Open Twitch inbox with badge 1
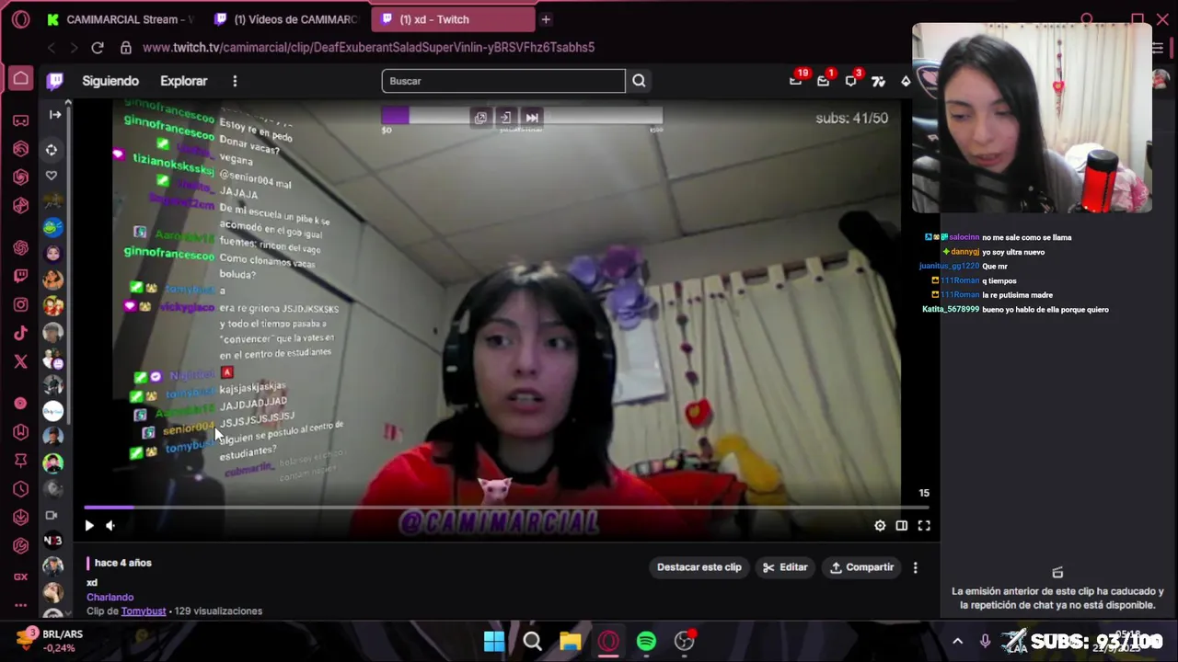Viewport: 1178px width, 662px height. (824, 81)
